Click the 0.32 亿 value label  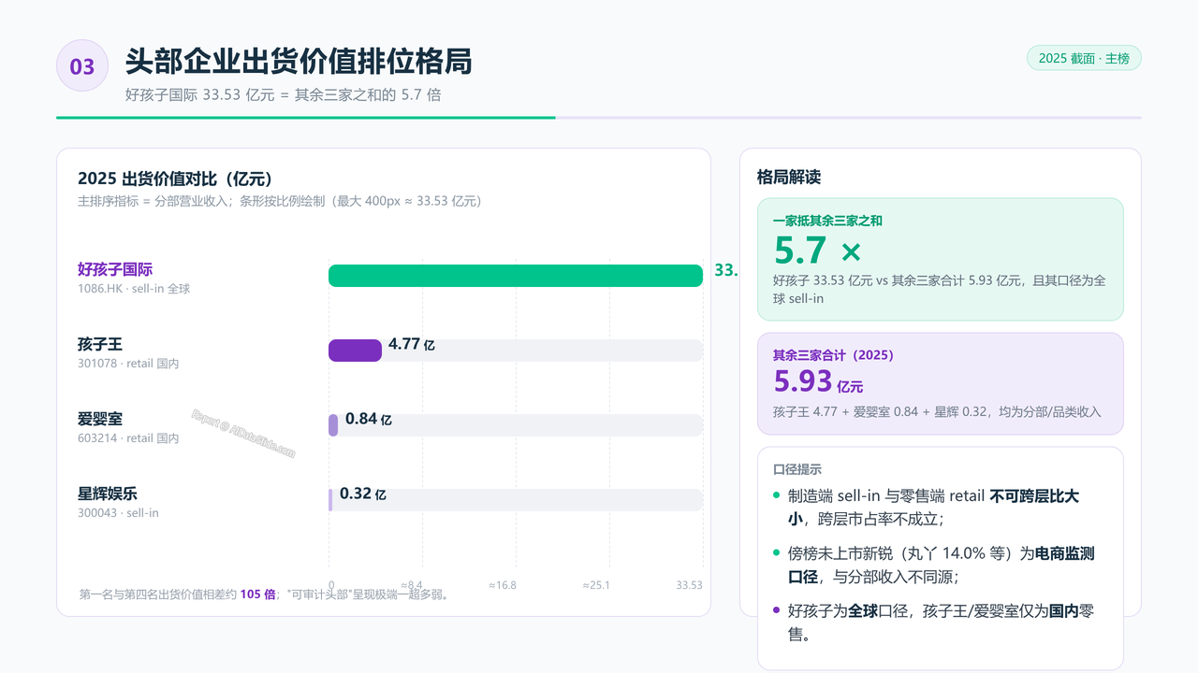363,494
